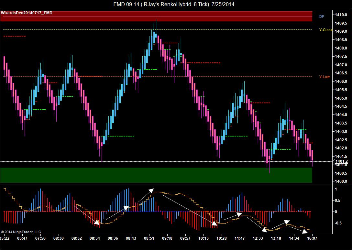Click time axis label 07:50
Screen dimensions: 352x250
tap(40, 238)
